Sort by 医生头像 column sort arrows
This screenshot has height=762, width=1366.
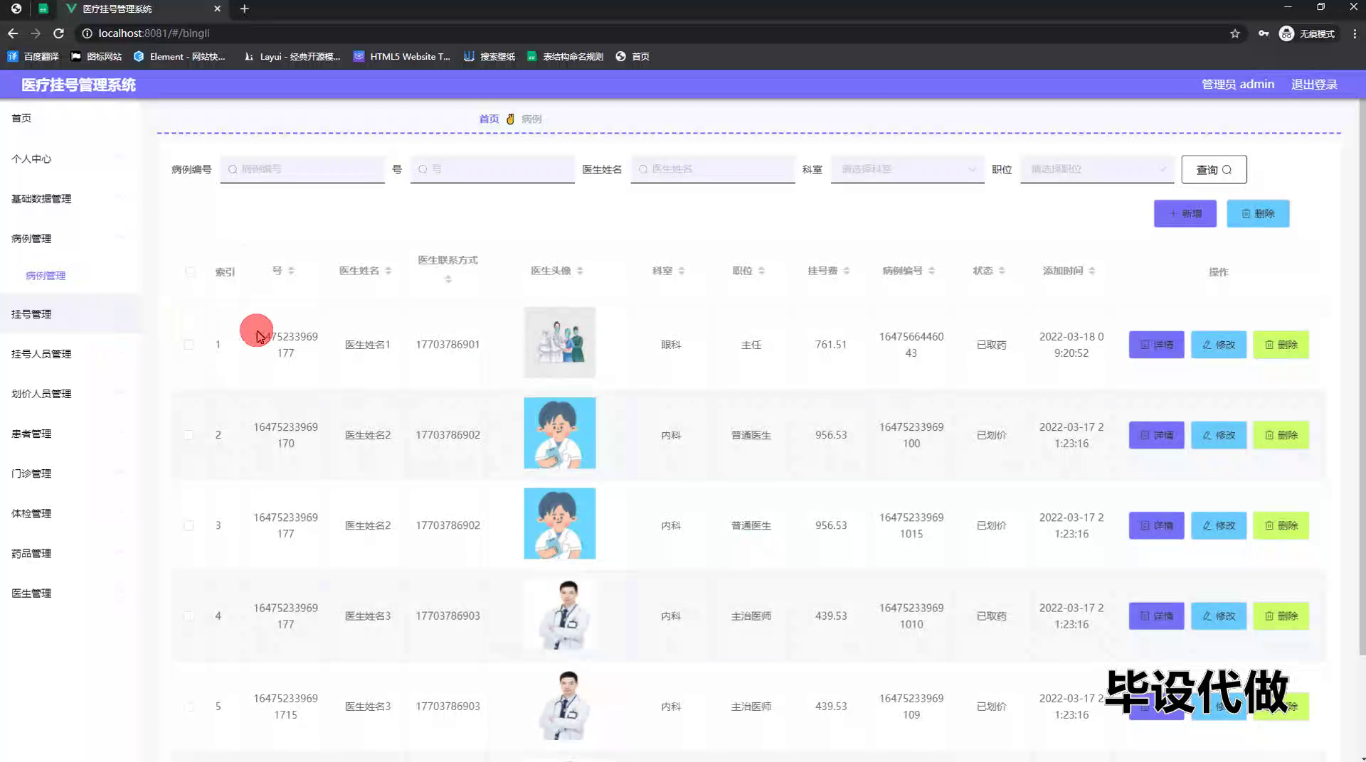click(580, 271)
